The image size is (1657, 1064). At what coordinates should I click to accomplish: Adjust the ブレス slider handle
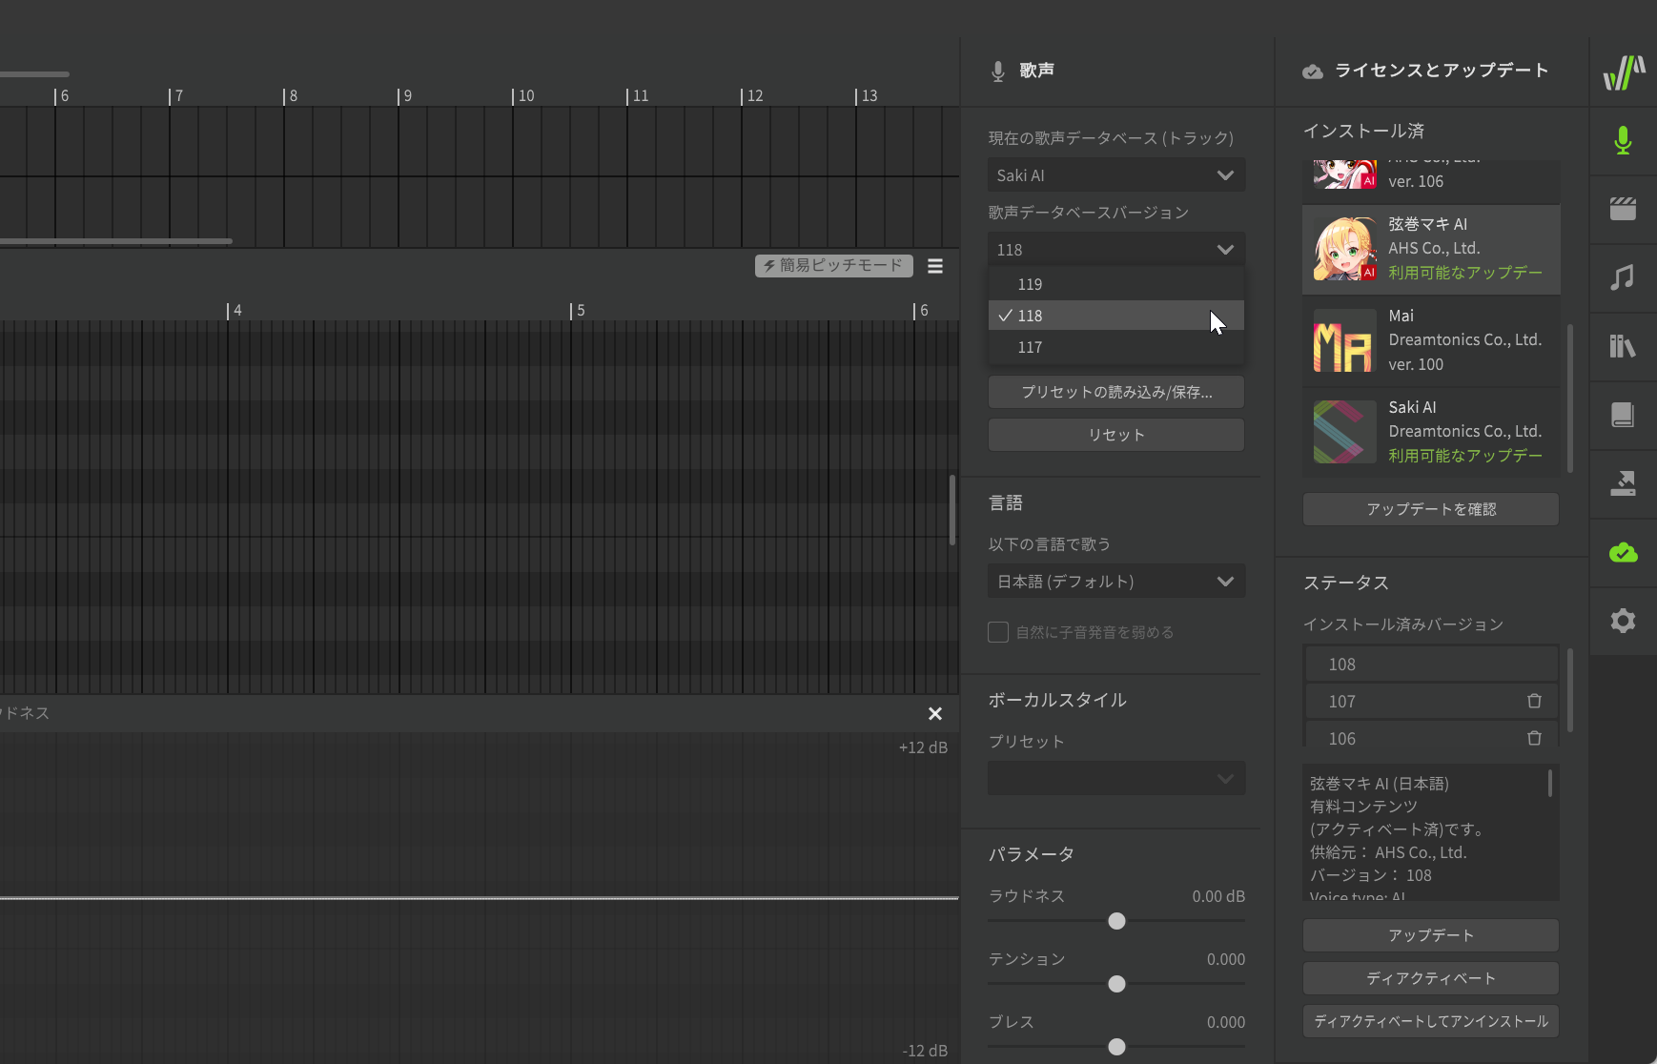[1116, 1047]
